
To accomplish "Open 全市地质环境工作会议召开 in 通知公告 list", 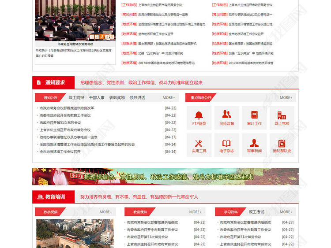I will click(x=60, y=152).
